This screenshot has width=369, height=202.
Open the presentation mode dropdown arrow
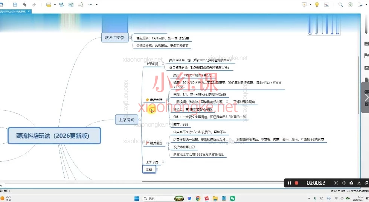click(x=310, y=5)
